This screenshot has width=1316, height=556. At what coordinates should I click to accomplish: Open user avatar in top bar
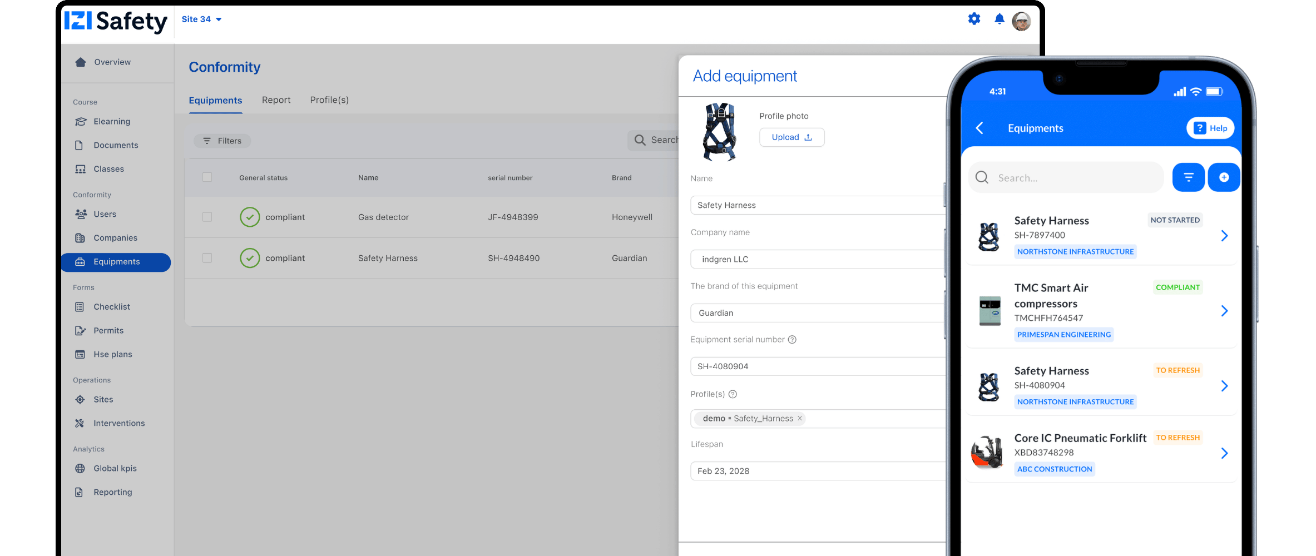1021,22
